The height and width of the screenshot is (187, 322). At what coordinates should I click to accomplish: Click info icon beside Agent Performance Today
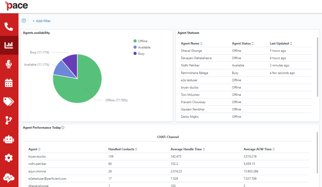click(63, 128)
